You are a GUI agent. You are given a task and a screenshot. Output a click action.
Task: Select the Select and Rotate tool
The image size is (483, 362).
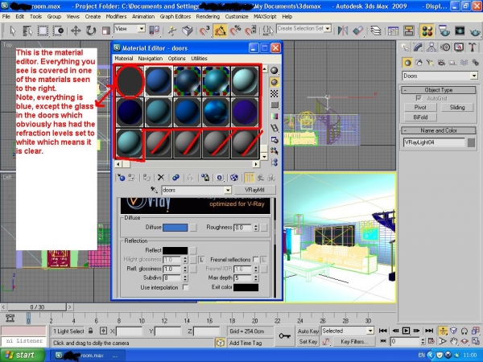pyautogui.click(x=91, y=31)
